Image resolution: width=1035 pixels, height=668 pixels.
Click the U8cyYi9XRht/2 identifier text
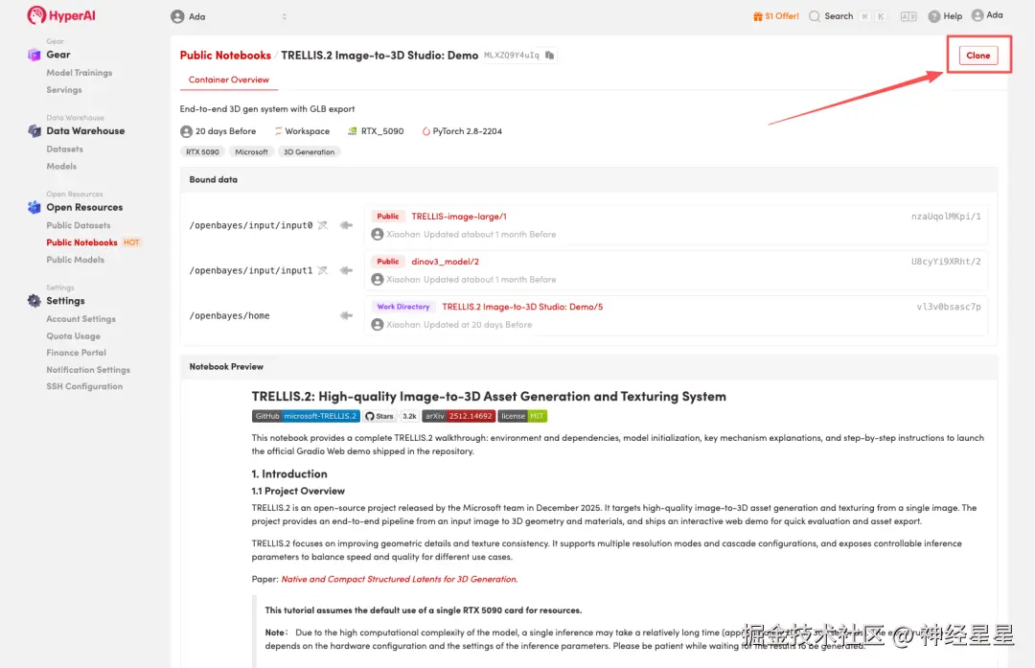946,262
